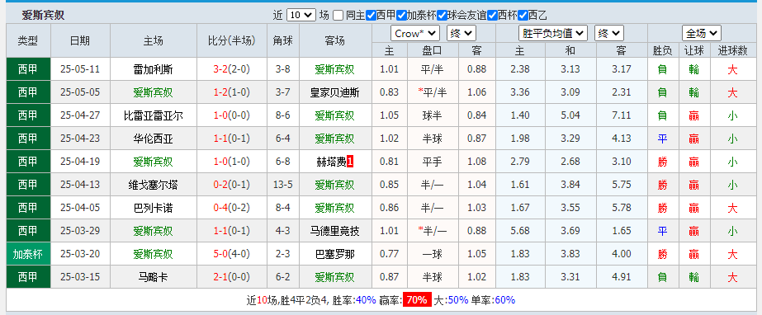Image resolution: width=762 pixels, height=315 pixels.
Task: Click the 50% 大 rate value
Action: point(458,300)
